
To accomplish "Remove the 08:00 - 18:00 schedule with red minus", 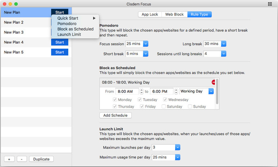I will pyautogui.click(x=214, y=82).
